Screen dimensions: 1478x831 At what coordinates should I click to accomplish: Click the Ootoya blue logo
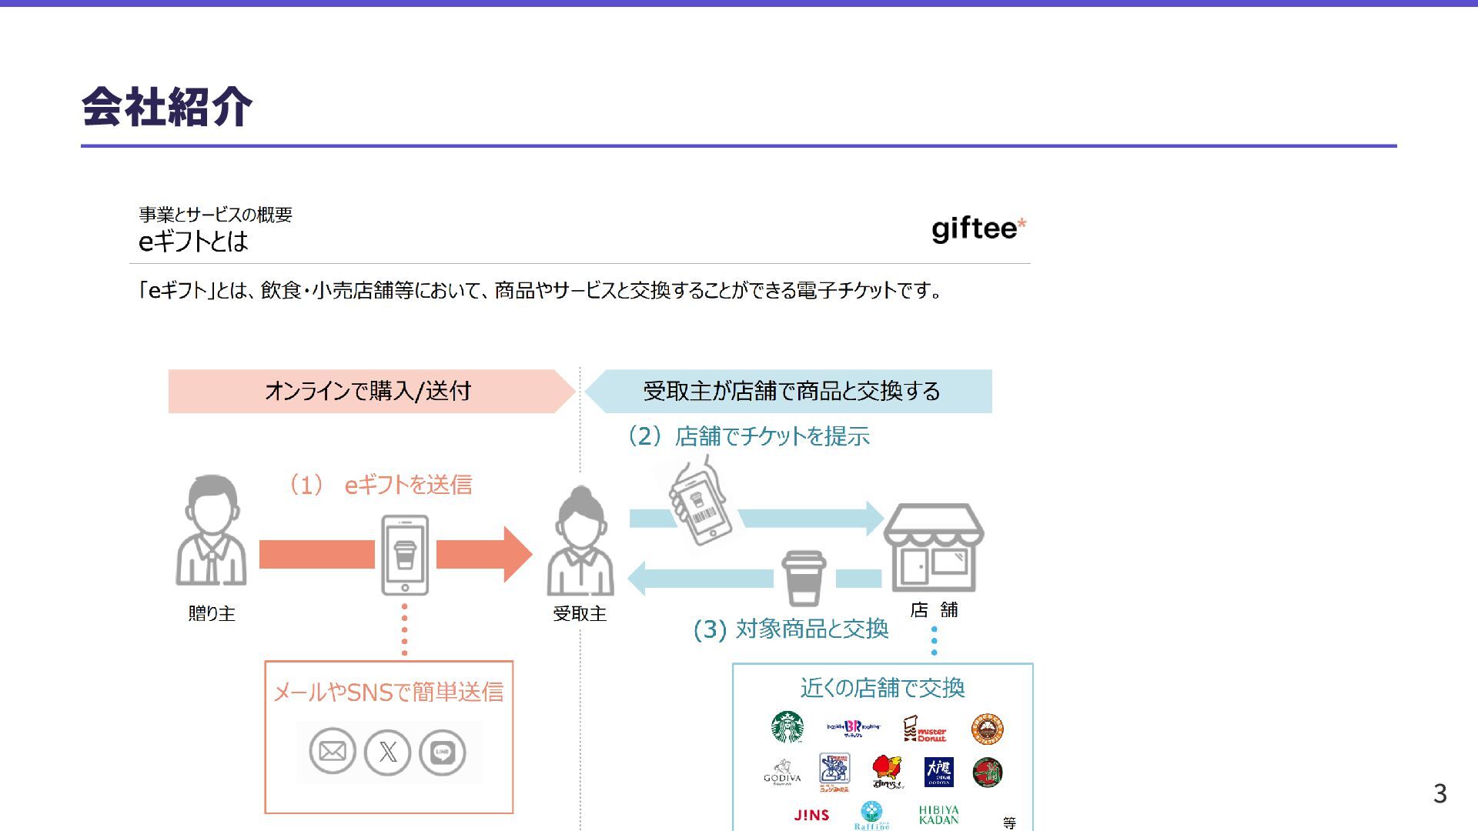pos(938,772)
